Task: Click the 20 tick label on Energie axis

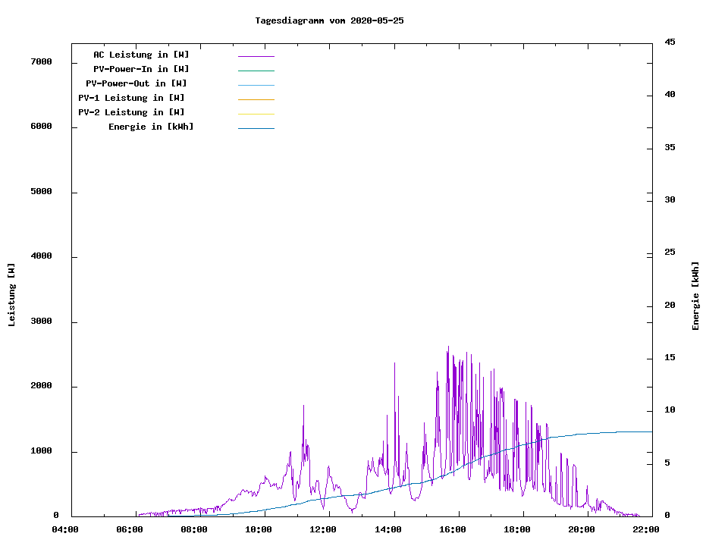Action: pyautogui.click(x=670, y=305)
